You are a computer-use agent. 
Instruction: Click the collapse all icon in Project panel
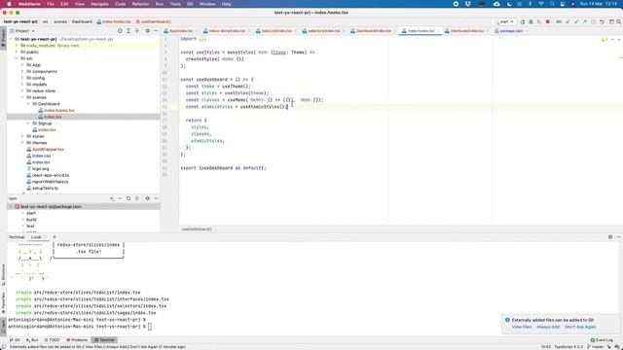coord(137,31)
